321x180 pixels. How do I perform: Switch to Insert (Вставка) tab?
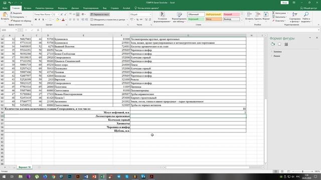click(28, 8)
